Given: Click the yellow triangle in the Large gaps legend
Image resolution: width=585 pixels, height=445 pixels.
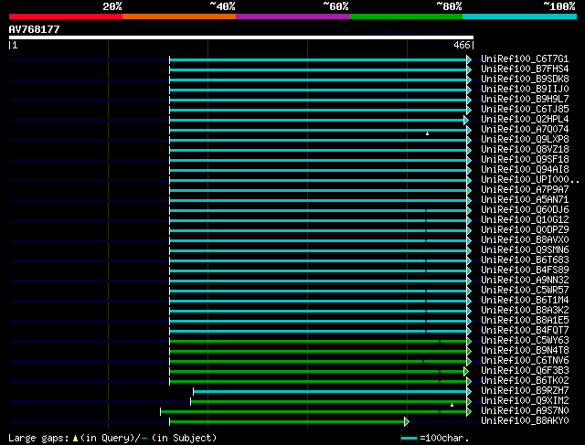Looking at the screenshot, I should (x=75, y=439).
